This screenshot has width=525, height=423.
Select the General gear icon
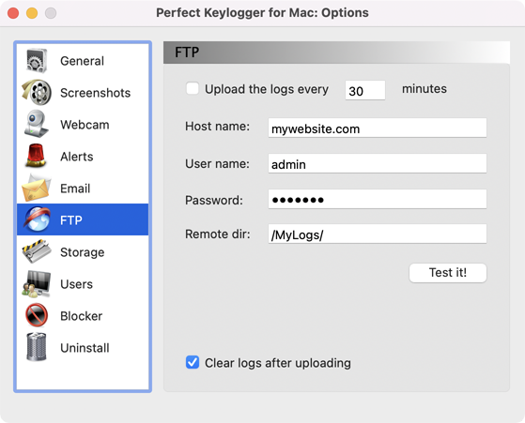(37, 61)
